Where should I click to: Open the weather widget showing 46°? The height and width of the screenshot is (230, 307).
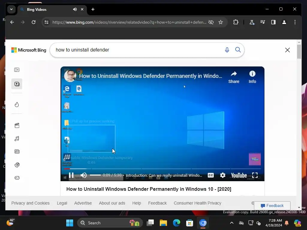tap(10, 223)
